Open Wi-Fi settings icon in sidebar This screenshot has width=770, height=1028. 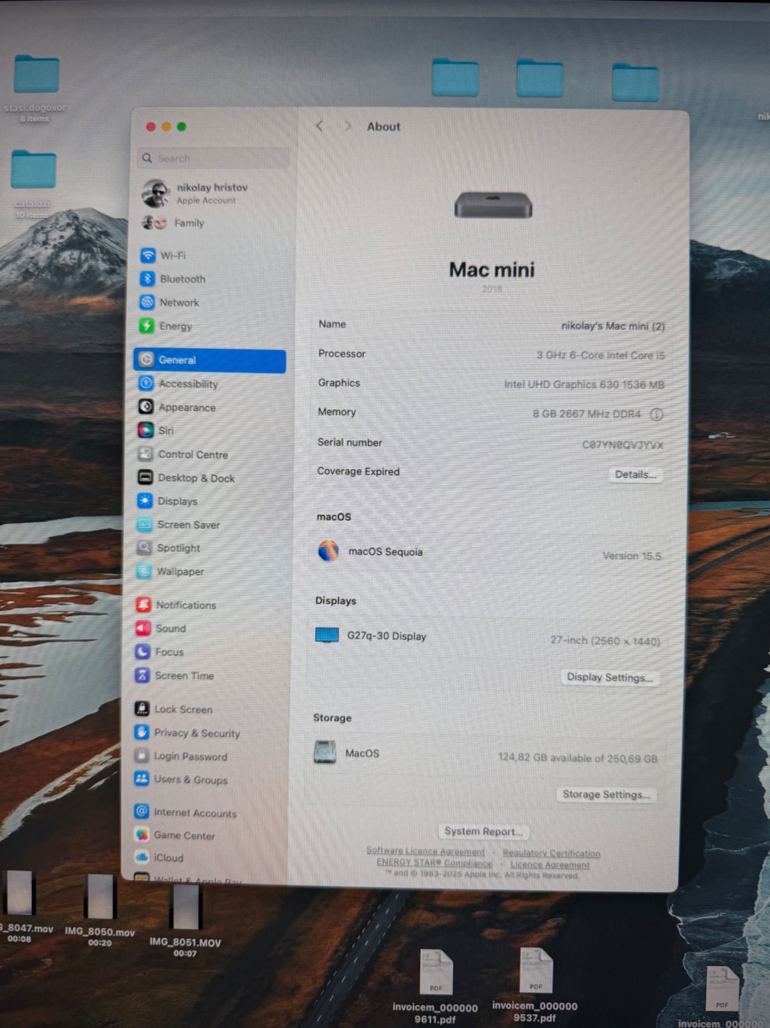pos(147,255)
